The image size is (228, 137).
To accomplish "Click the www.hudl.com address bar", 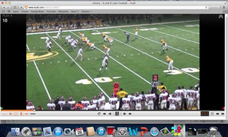I will click(116, 7).
